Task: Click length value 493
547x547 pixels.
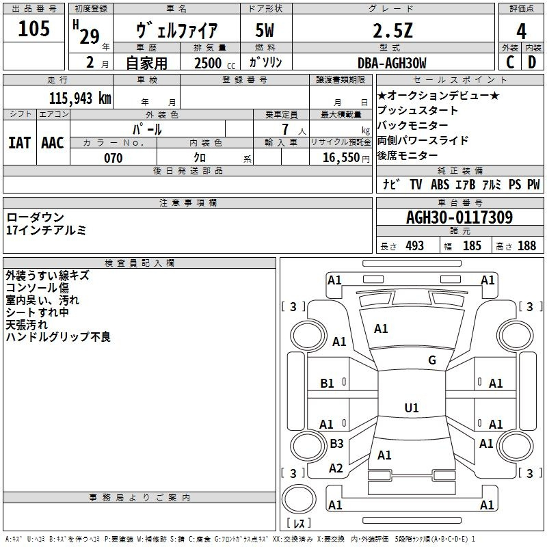Action: point(415,246)
